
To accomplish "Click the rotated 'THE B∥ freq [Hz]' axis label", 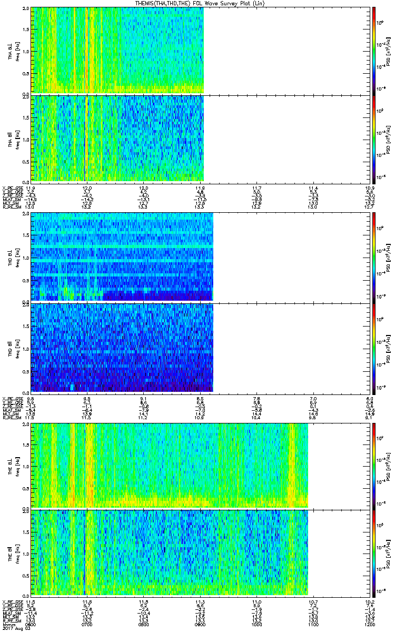I will pos(14,553).
